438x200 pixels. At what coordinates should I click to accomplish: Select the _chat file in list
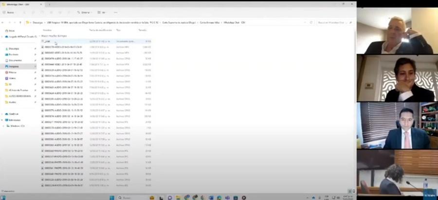click(x=47, y=42)
